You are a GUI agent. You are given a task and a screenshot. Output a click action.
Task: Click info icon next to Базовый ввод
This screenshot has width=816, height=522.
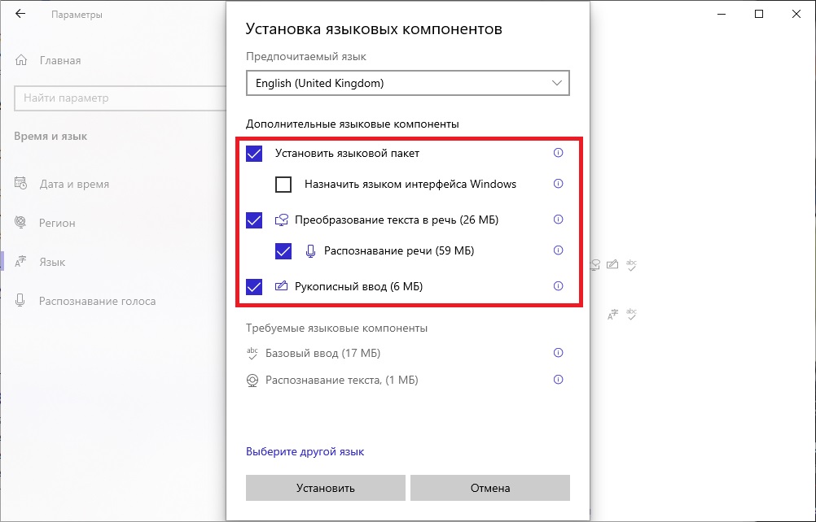558,353
